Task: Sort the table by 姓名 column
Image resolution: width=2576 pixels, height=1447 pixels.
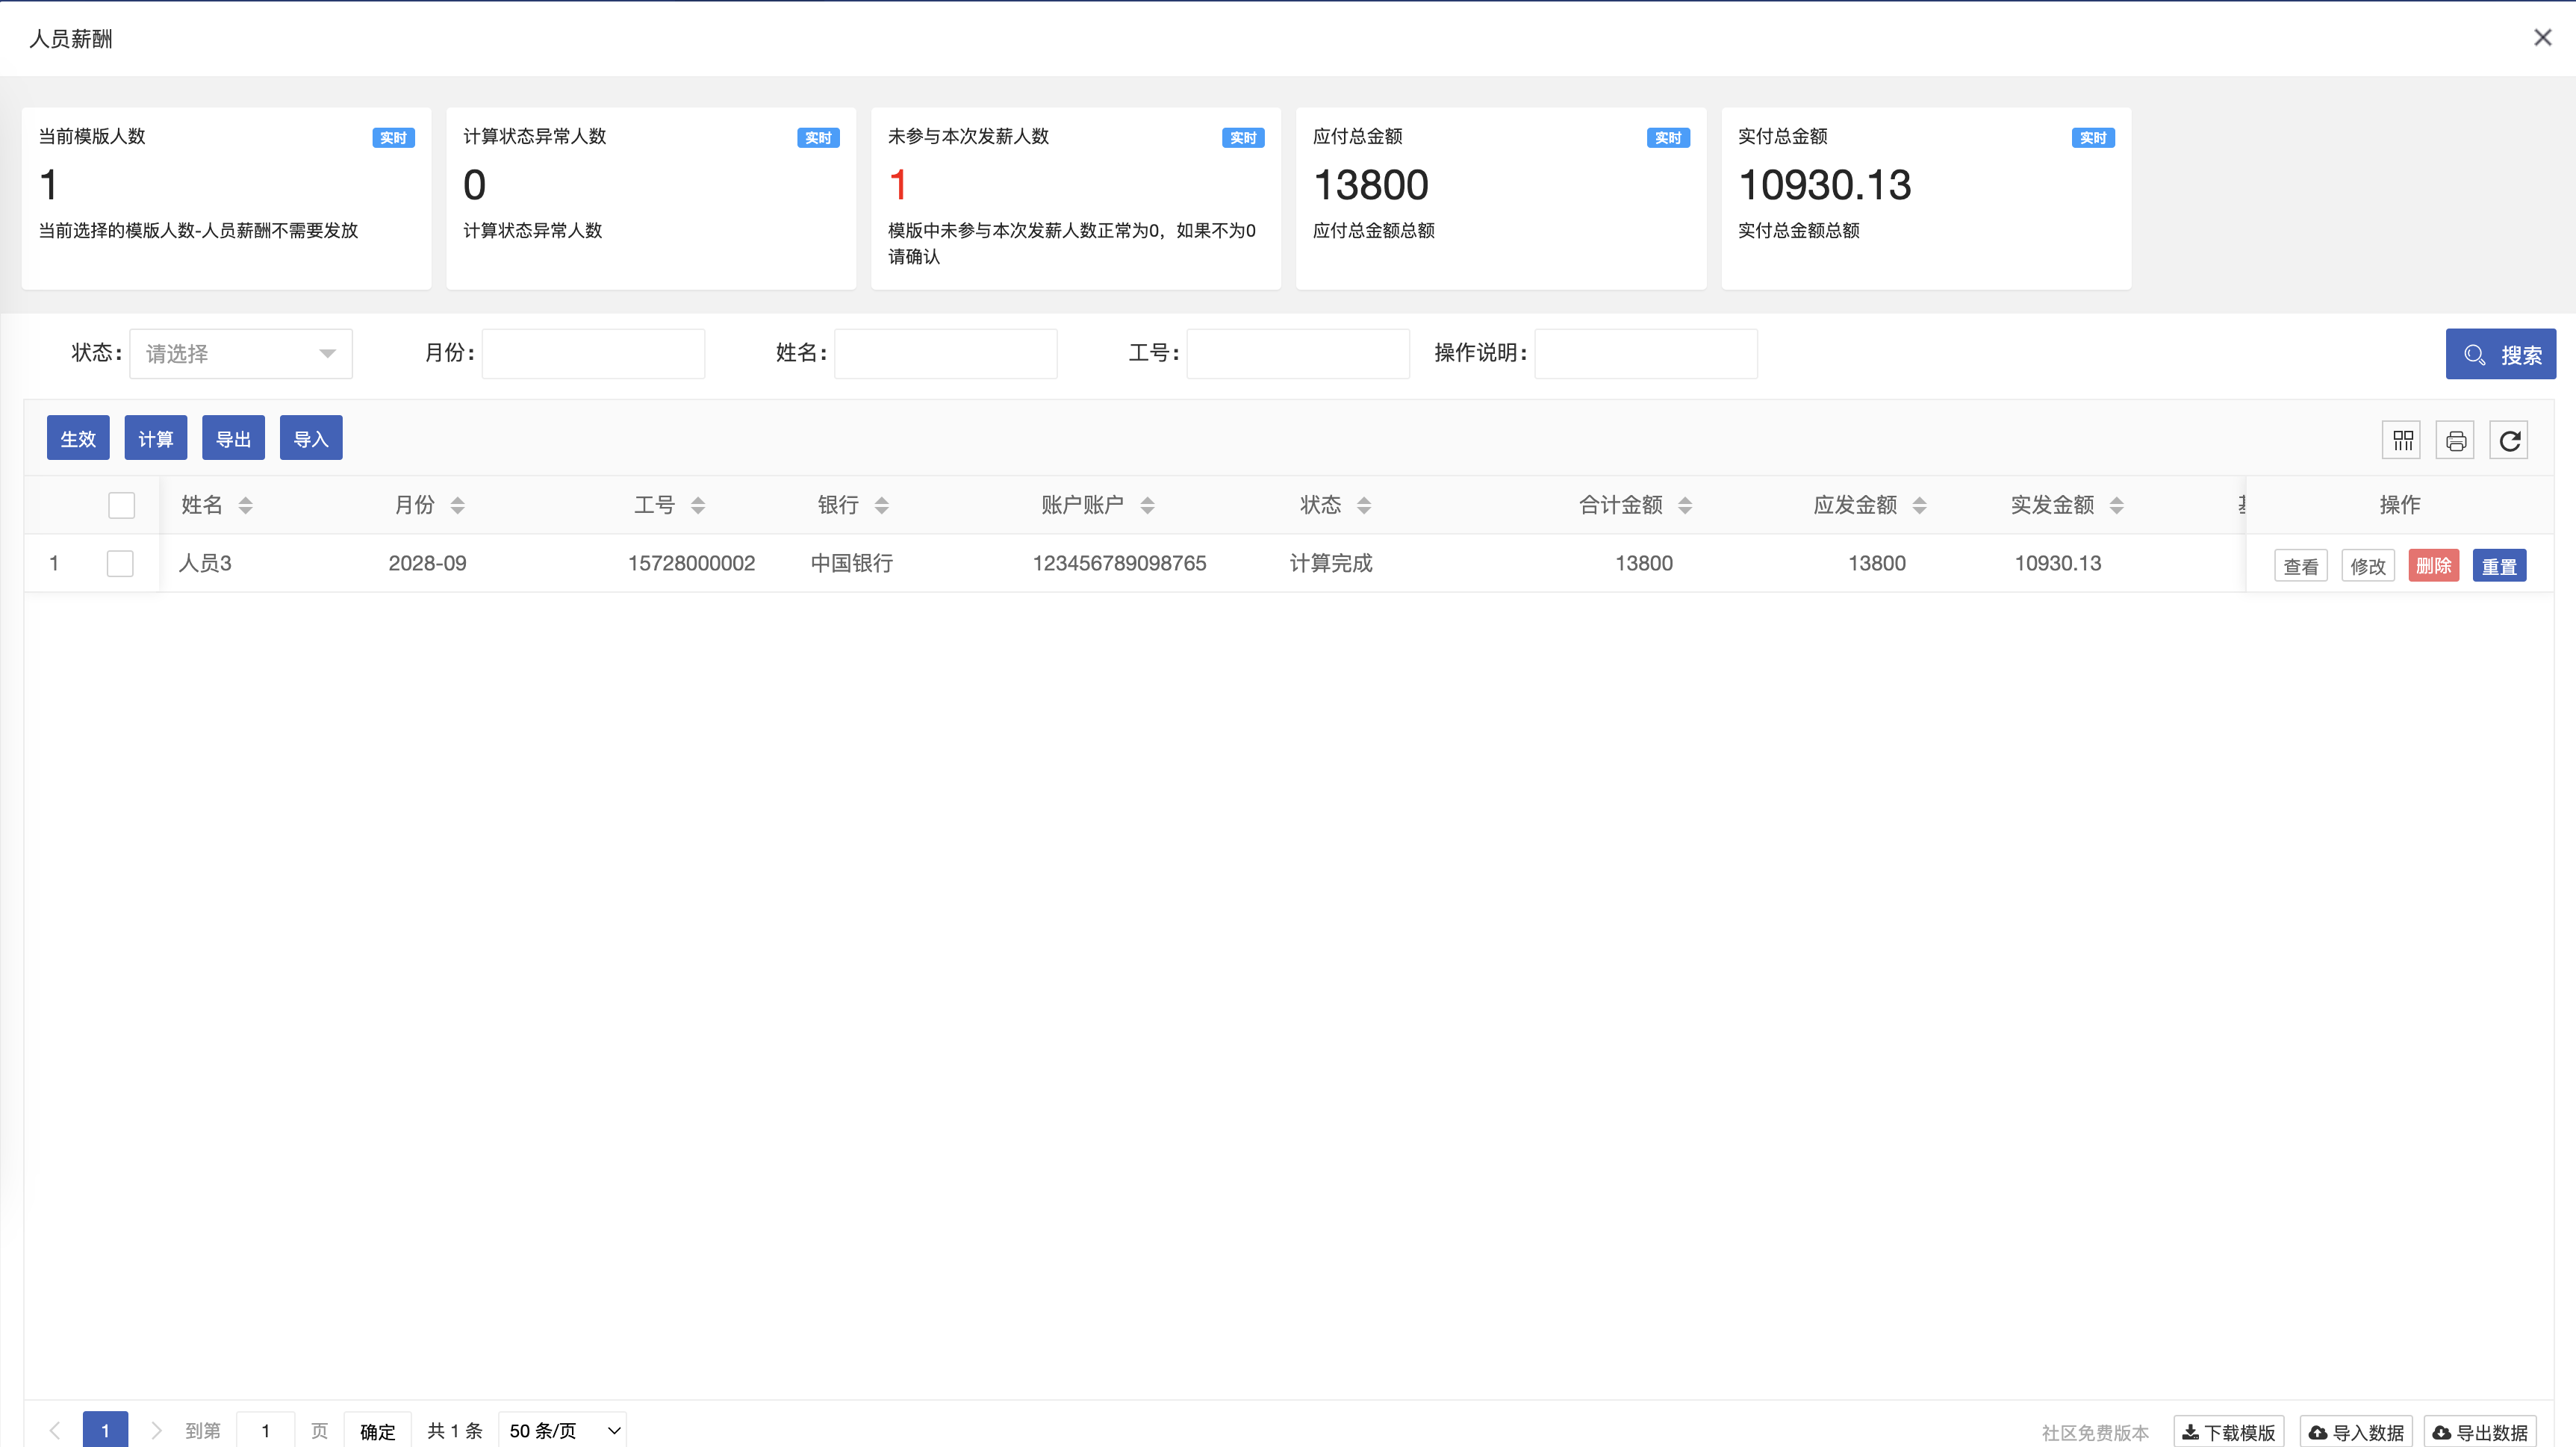Action: coord(245,506)
